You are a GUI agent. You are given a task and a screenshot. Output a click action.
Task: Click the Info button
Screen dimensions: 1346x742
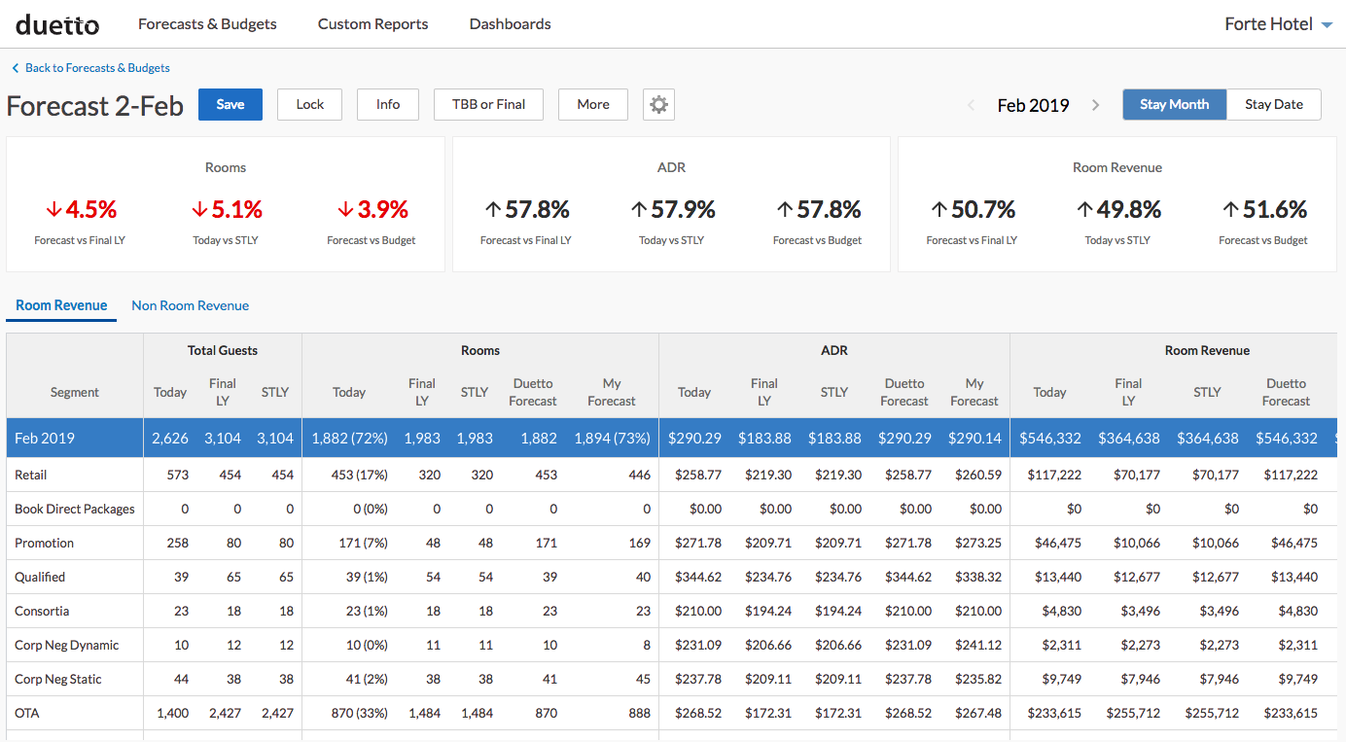click(x=388, y=105)
